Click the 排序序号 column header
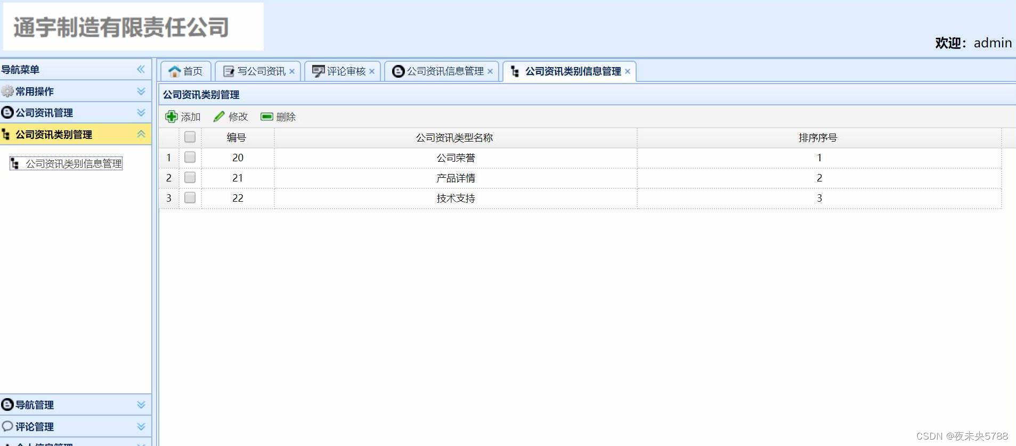The height and width of the screenshot is (446, 1016). (818, 138)
